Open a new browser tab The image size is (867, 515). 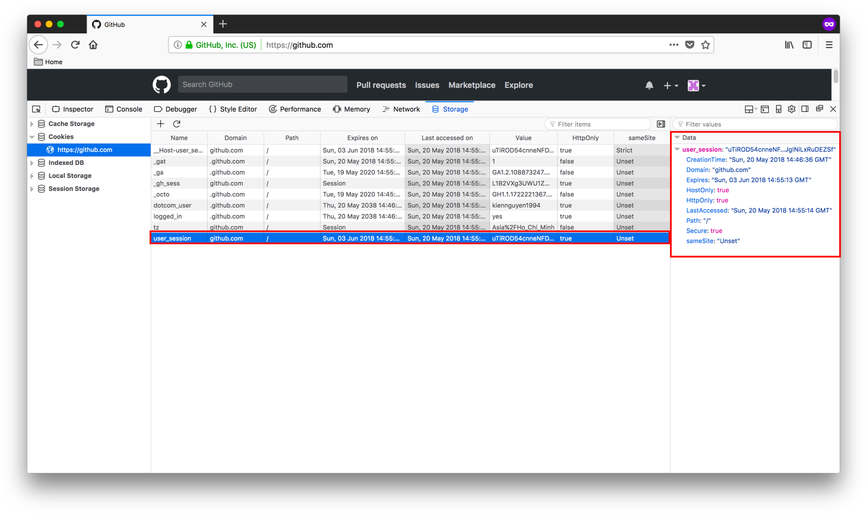pyautogui.click(x=223, y=24)
